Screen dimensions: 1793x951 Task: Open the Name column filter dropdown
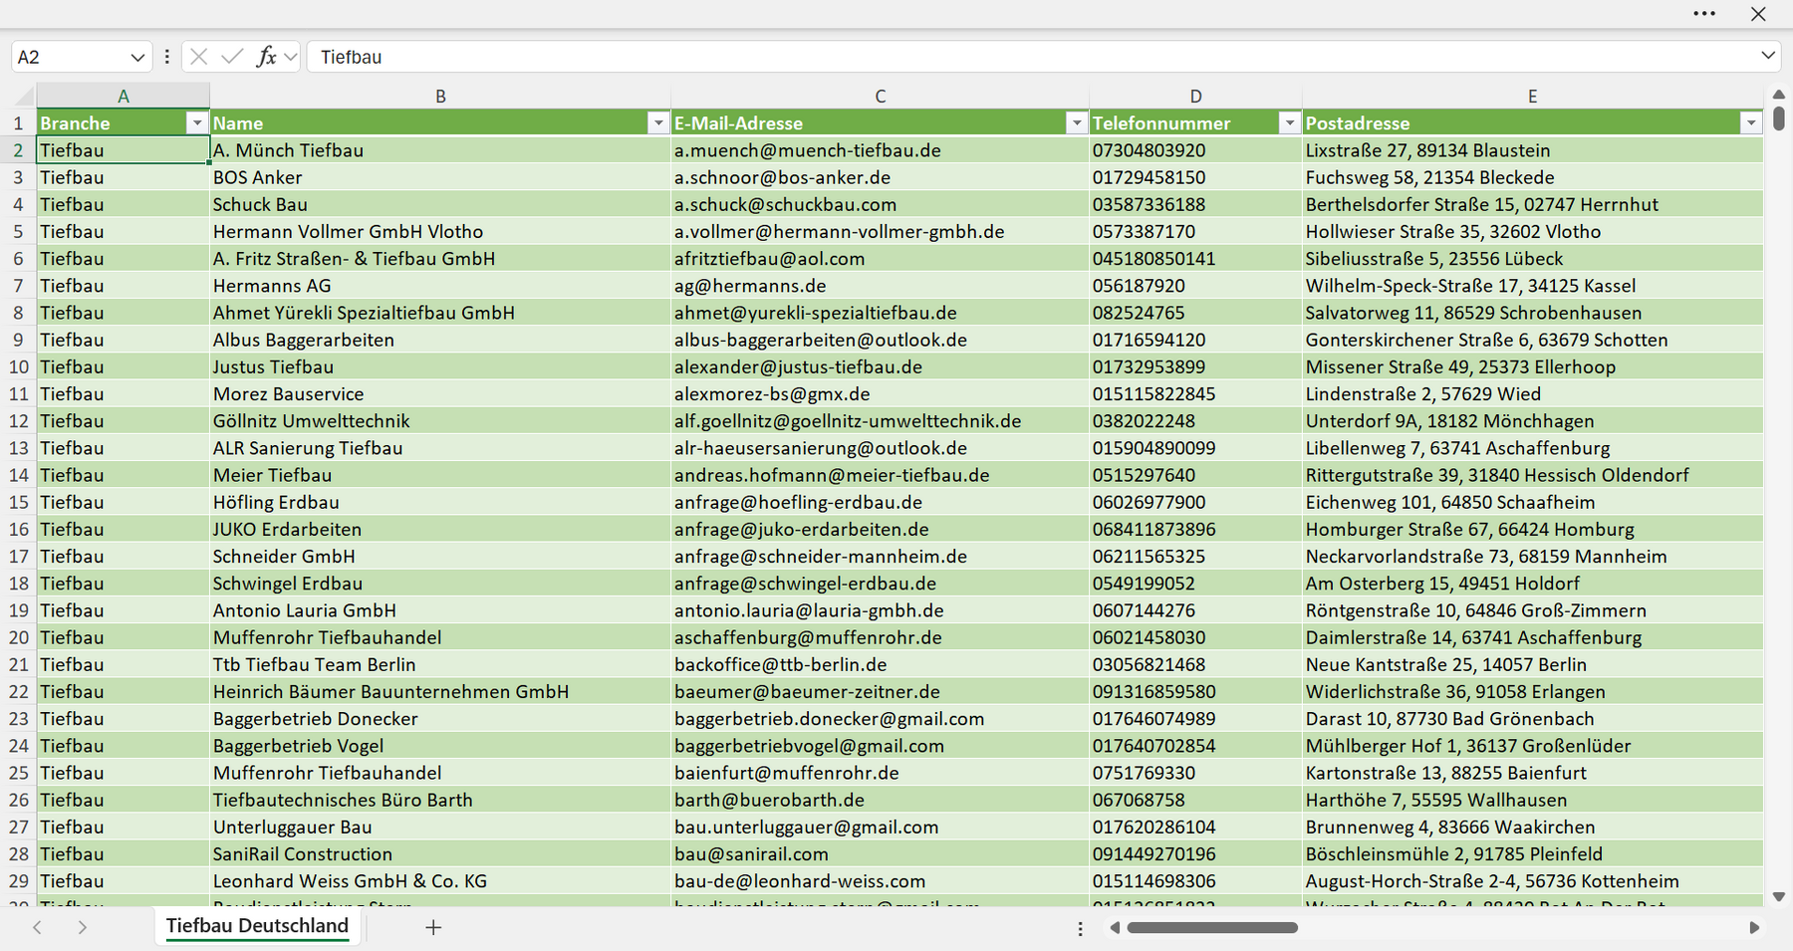[x=657, y=122]
